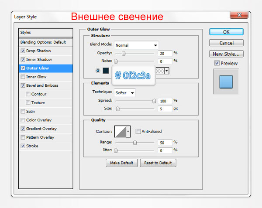The image size is (262, 208).
Task: Click the Size value field
Action: (x=165, y=109)
